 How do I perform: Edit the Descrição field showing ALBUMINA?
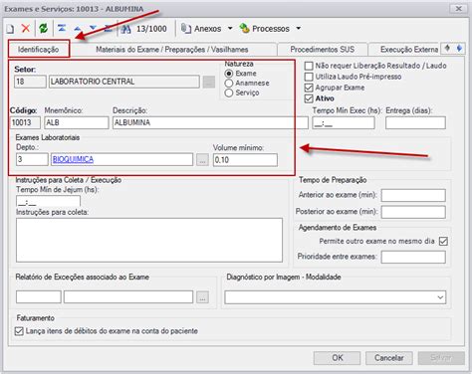point(210,122)
